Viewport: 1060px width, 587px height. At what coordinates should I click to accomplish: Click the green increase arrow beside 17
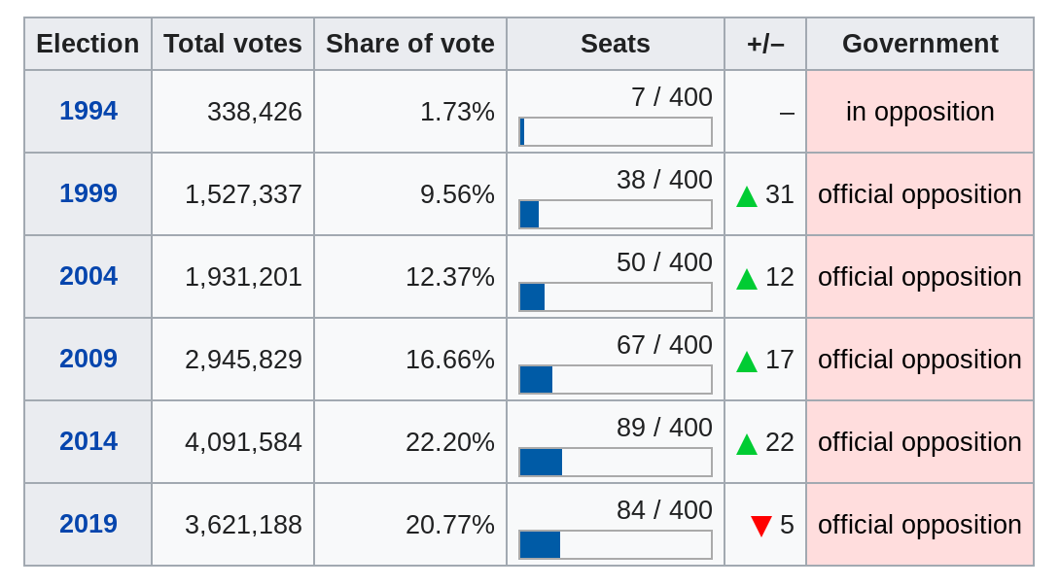pyautogui.click(x=747, y=361)
